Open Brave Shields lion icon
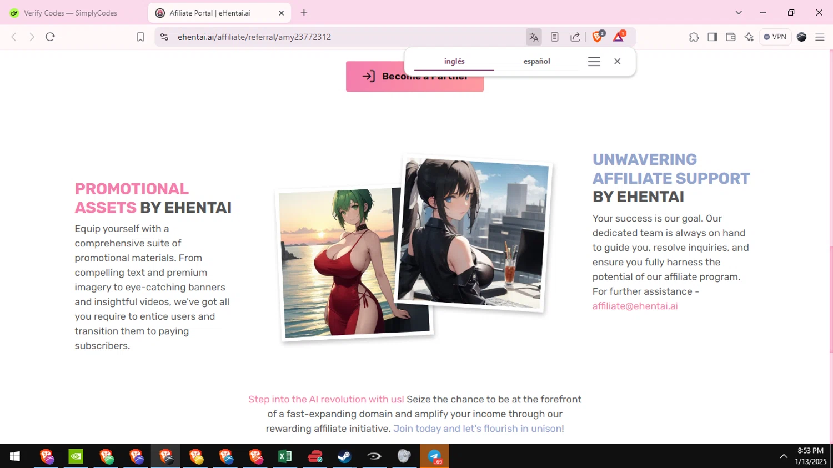833x468 pixels. coord(598,37)
